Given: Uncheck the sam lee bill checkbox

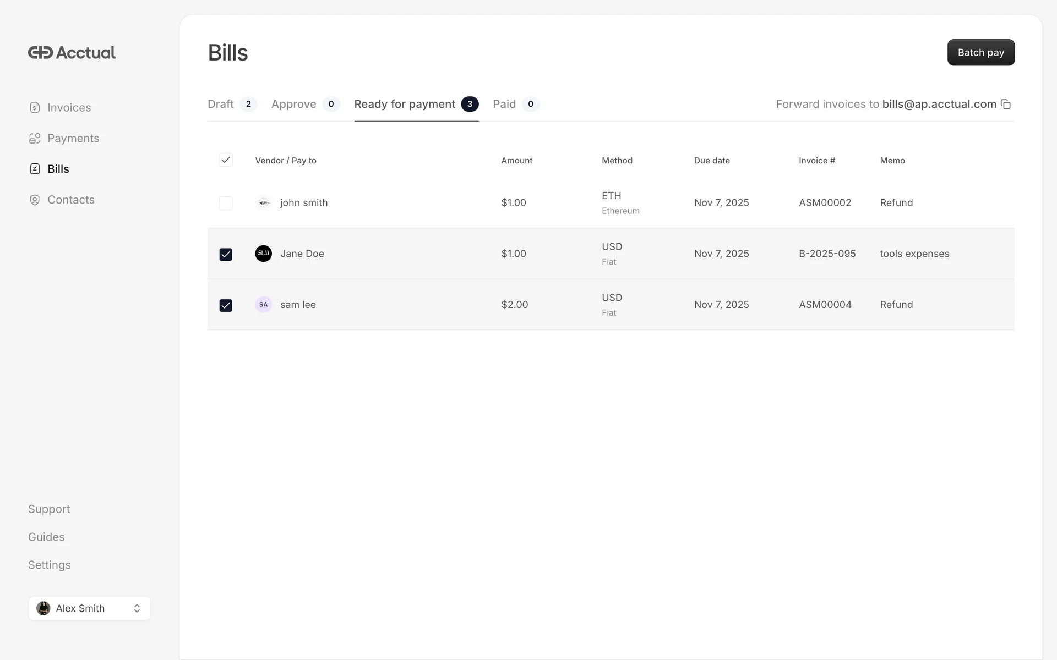Looking at the screenshot, I should 226,305.
